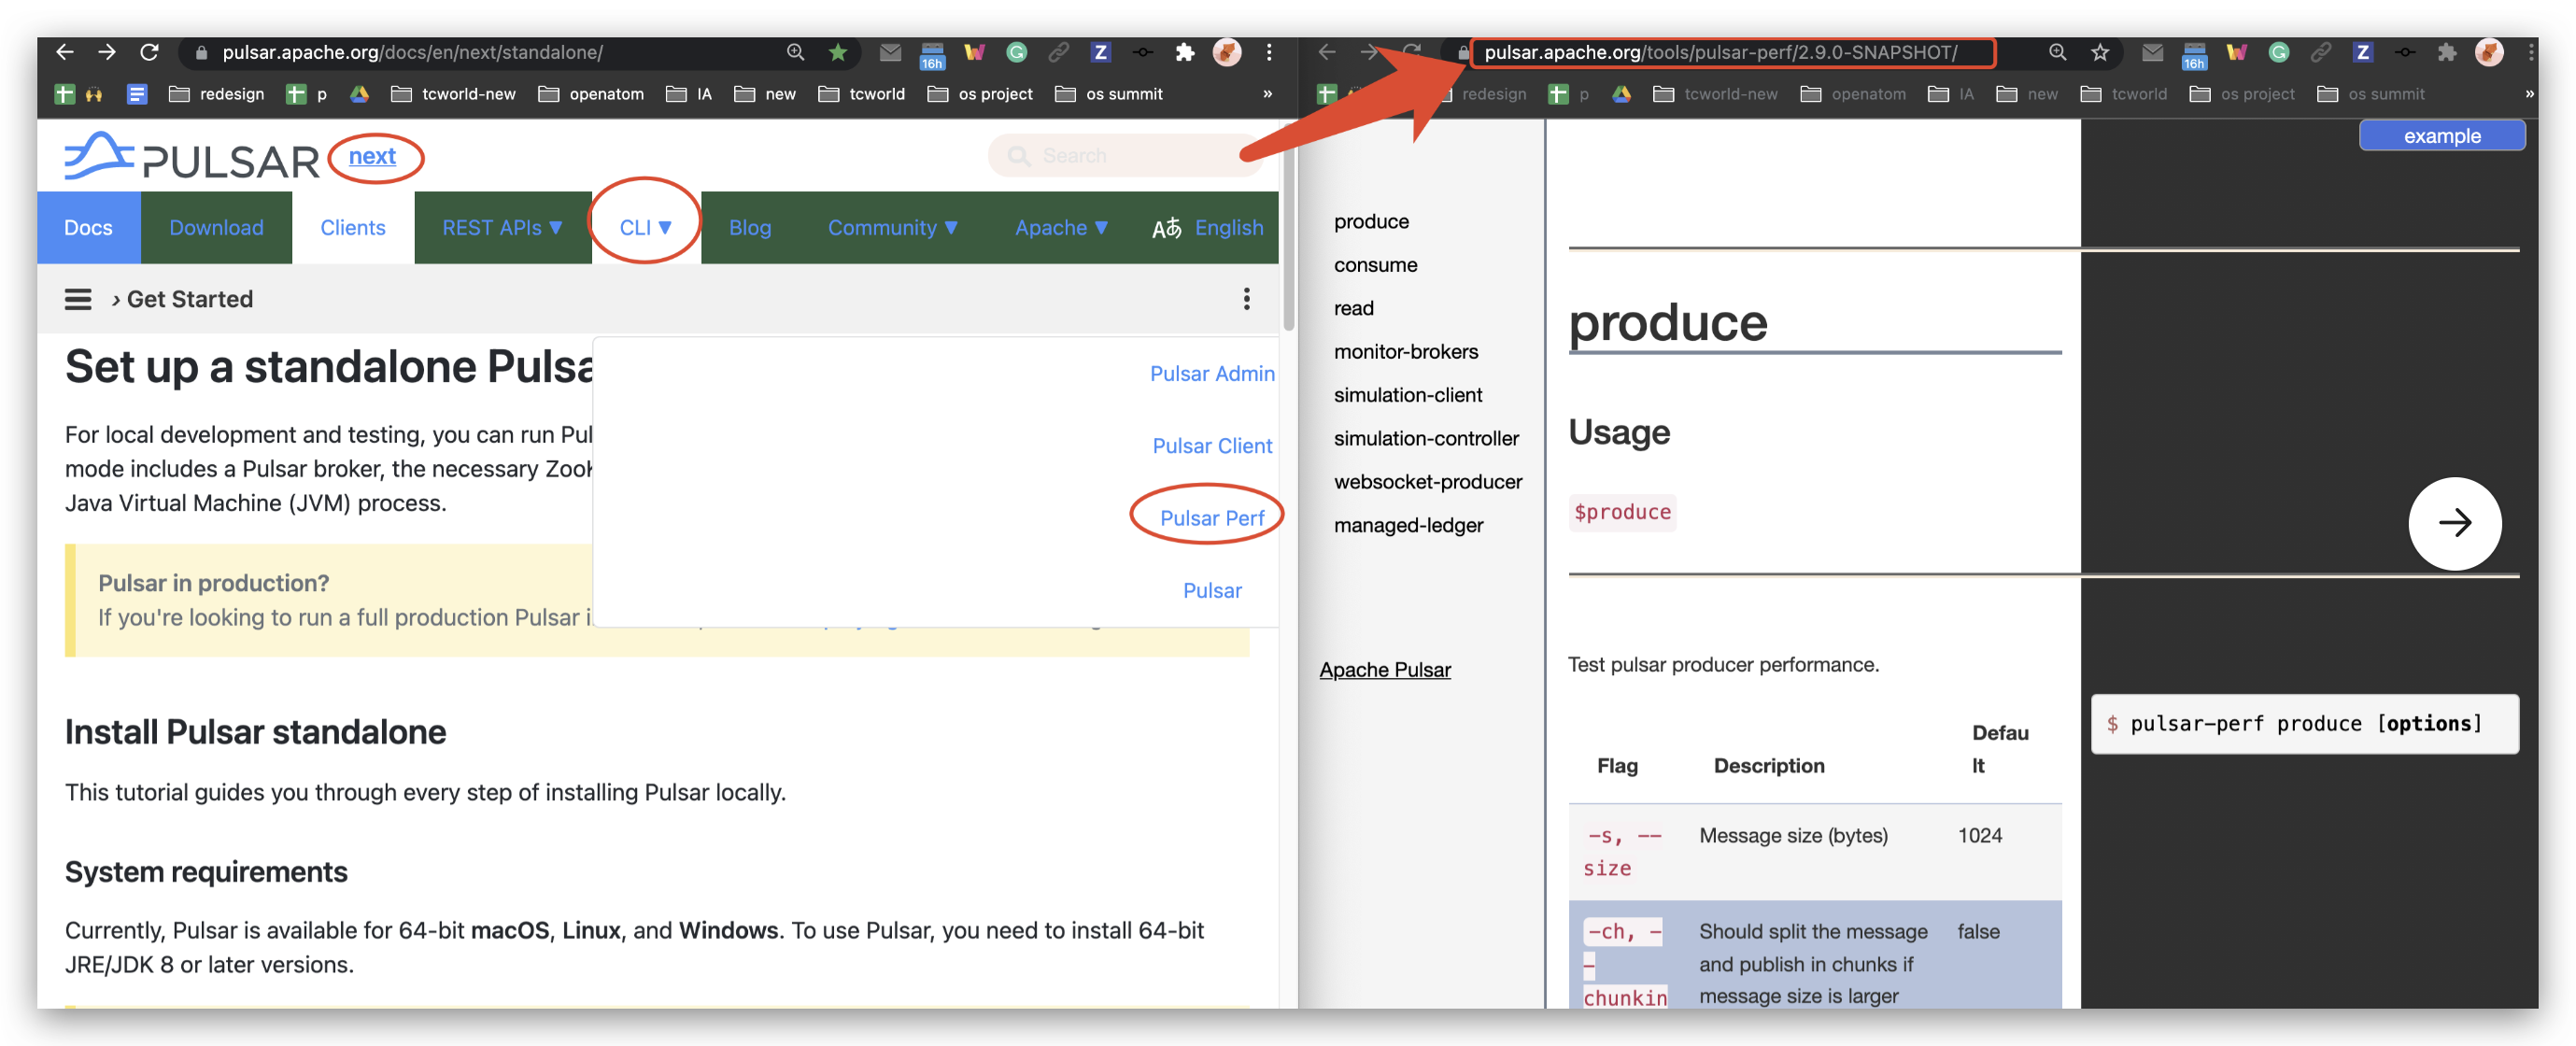Viewport: 2576px width, 1046px height.
Task: Select the Clients tab
Action: [352, 228]
